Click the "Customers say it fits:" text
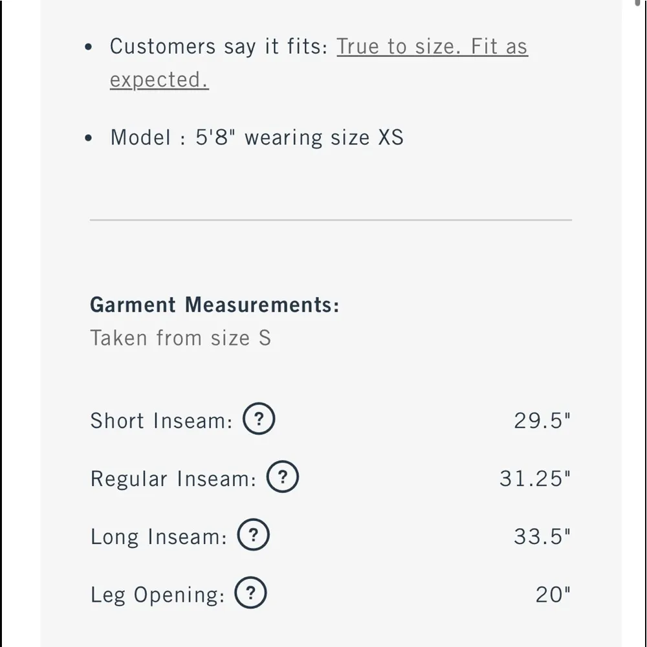Viewport: 647px width, 647px height. 219,47
